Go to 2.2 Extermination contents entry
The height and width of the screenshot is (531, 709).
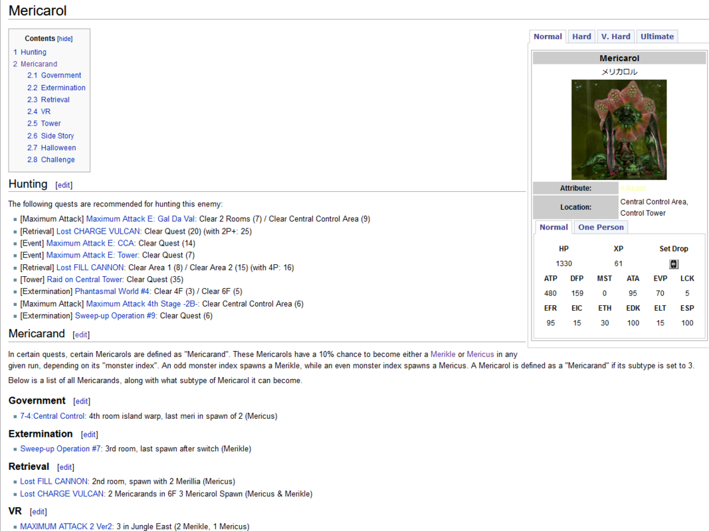pyautogui.click(x=56, y=88)
